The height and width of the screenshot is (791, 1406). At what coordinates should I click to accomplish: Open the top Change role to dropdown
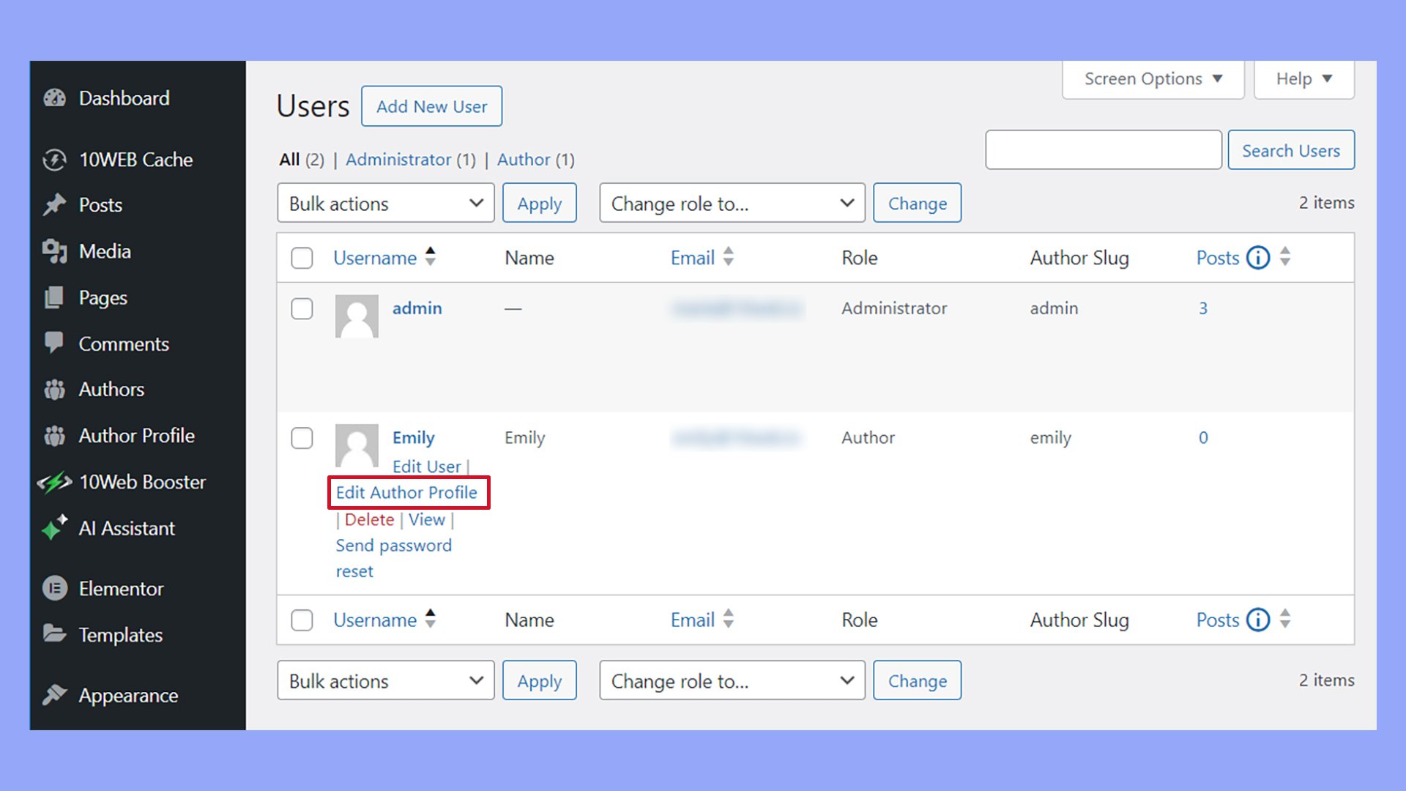[732, 203]
